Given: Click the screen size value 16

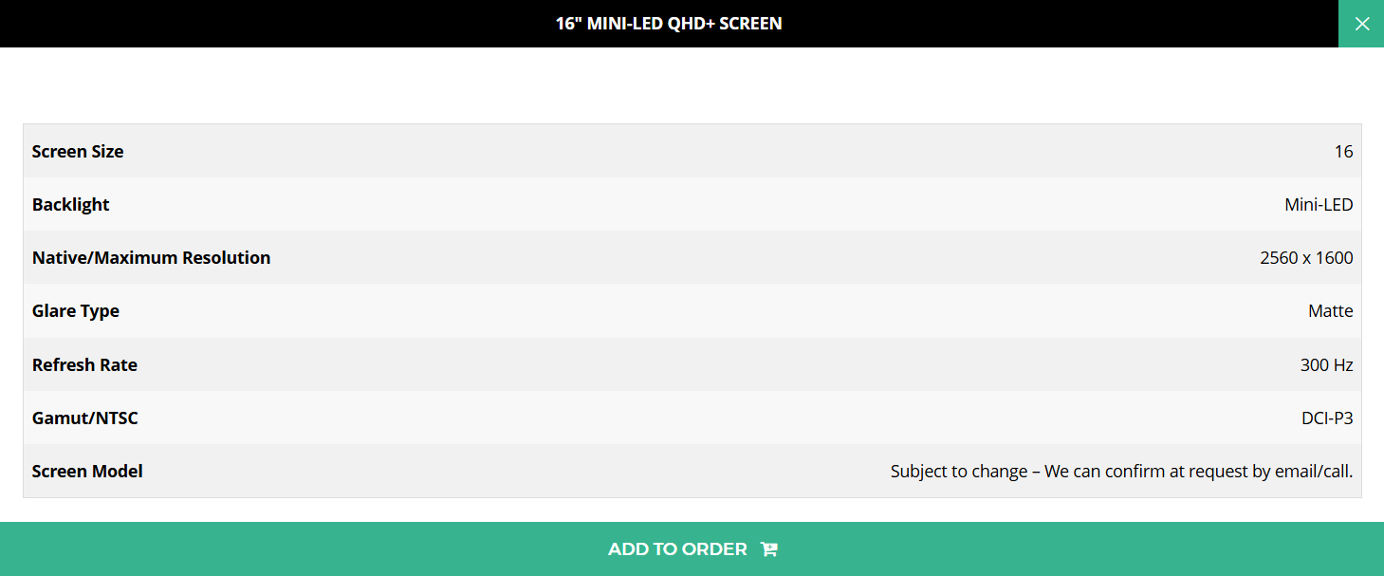Looking at the screenshot, I should pos(1343,151).
